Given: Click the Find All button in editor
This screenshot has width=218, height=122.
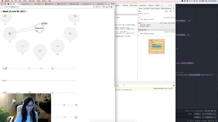Looking at the screenshot, I should [x=209, y=114].
